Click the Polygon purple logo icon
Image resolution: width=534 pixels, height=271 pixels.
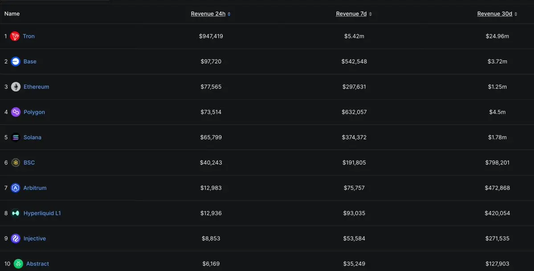click(16, 112)
